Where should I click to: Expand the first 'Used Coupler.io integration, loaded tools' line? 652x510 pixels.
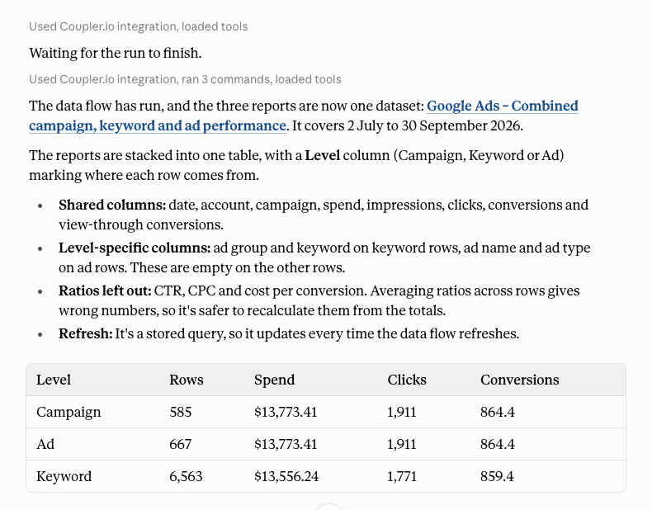[138, 26]
